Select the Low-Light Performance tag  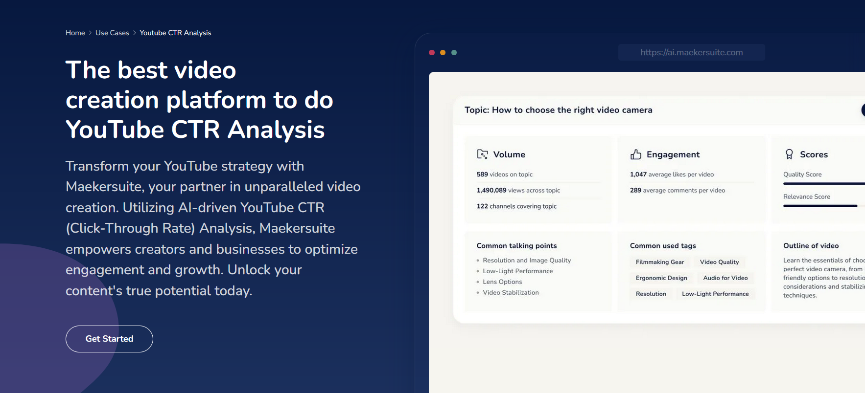click(715, 294)
